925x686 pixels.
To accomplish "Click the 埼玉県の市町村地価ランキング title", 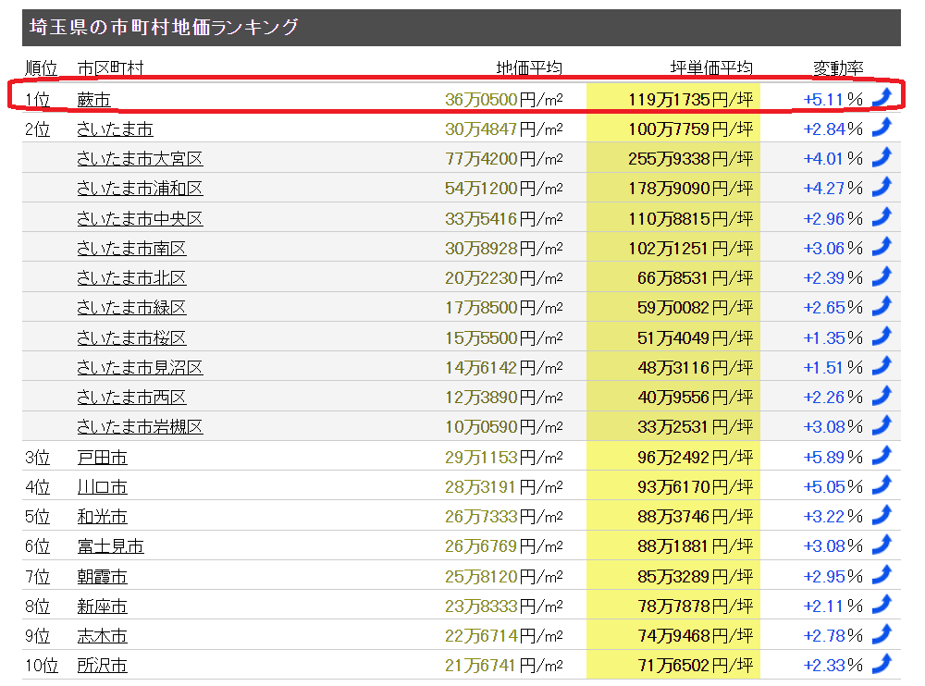I will 164,27.
